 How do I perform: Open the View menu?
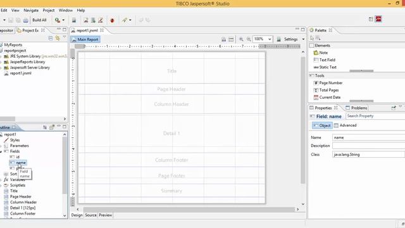(x=15, y=10)
